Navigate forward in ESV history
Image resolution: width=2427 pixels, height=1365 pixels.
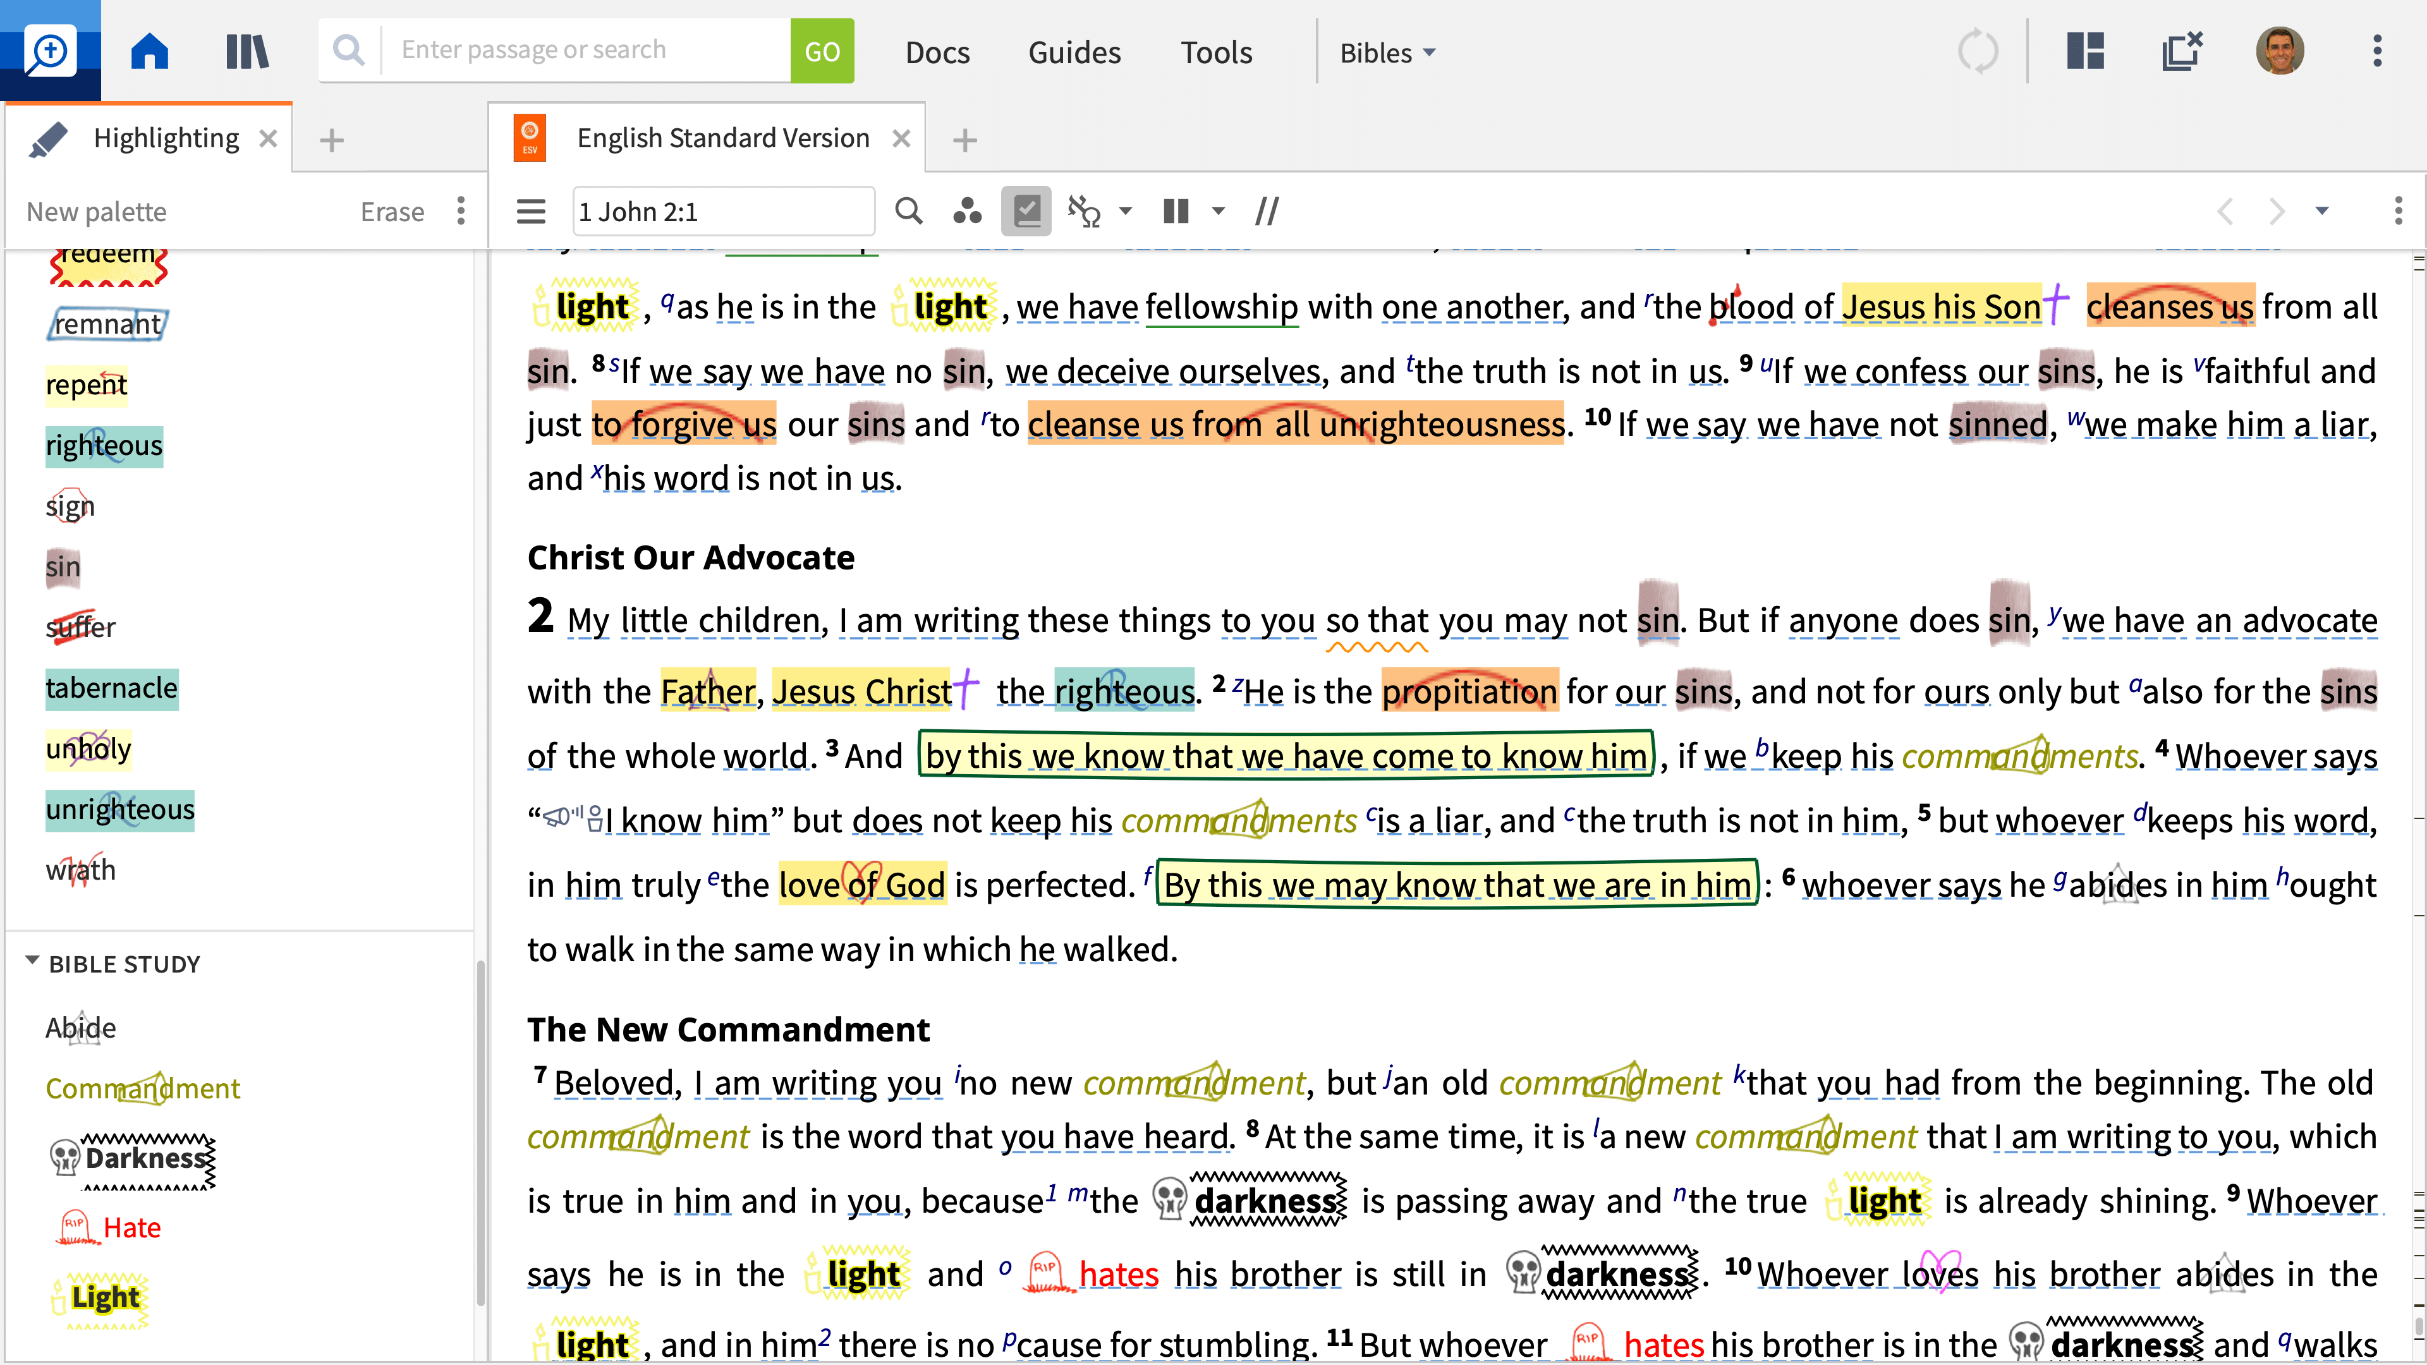pos(2276,211)
